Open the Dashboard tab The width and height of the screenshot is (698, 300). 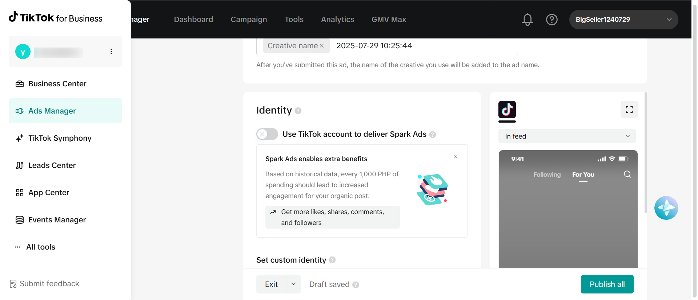[193, 20]
